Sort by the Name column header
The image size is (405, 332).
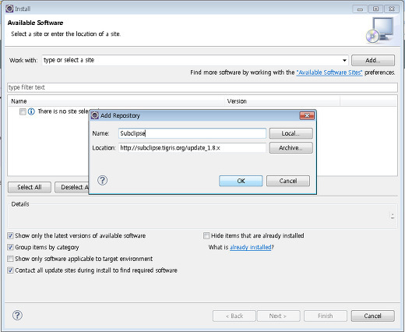(x=116, y=101)
